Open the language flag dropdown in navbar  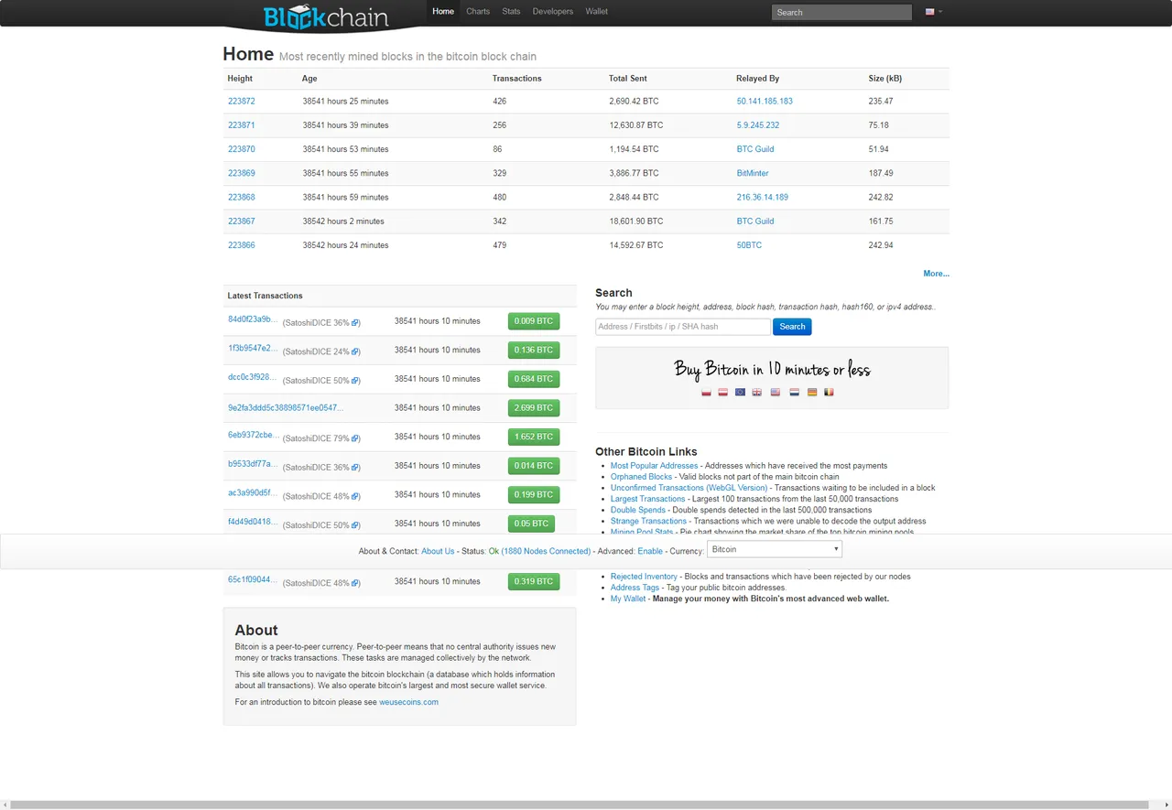click(x=934, y=12)
